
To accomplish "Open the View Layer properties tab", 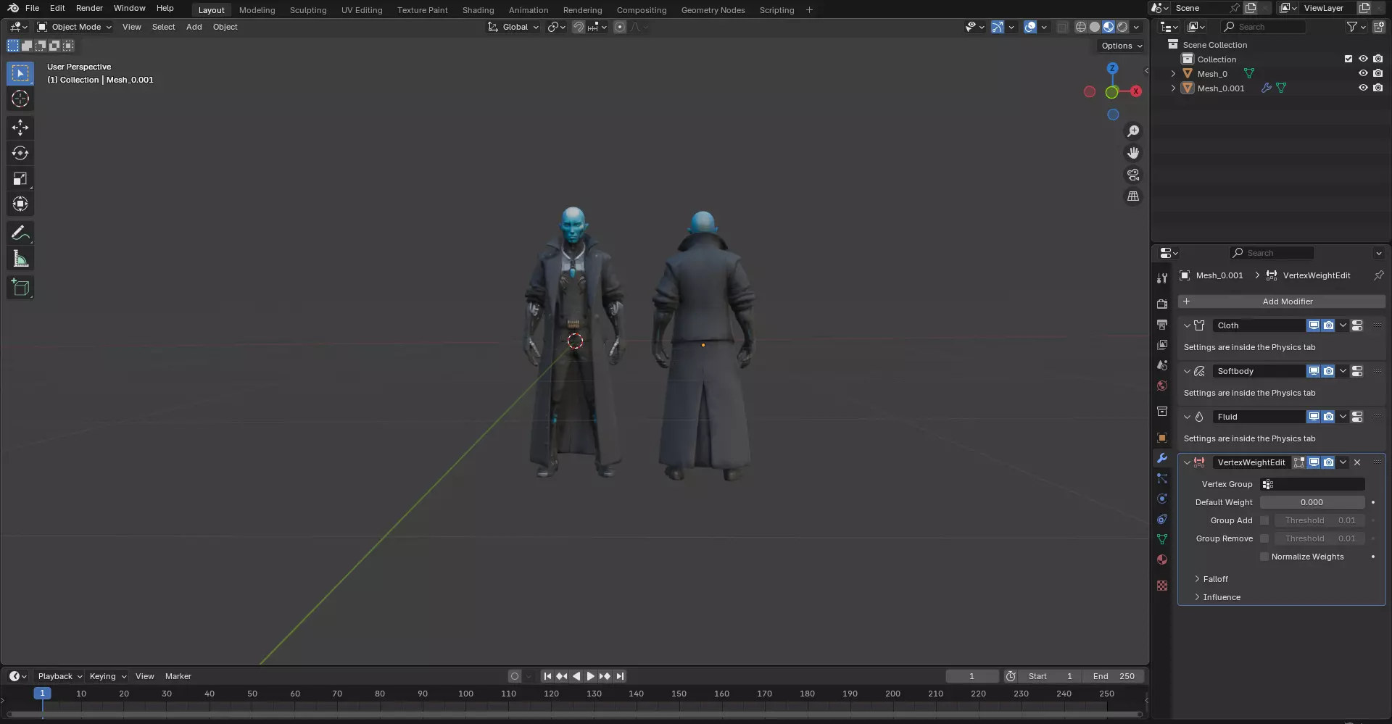I will 1162,345.
